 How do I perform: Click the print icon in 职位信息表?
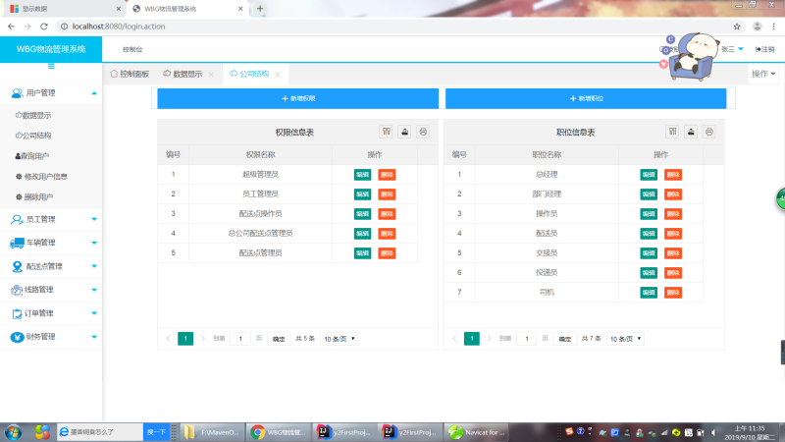[x=708, y=132]
